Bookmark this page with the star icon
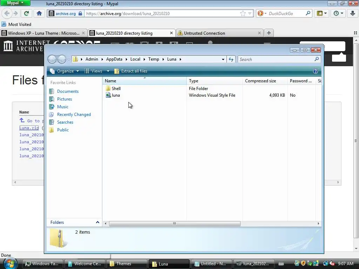The image size is (359, 269). point(243,14)
